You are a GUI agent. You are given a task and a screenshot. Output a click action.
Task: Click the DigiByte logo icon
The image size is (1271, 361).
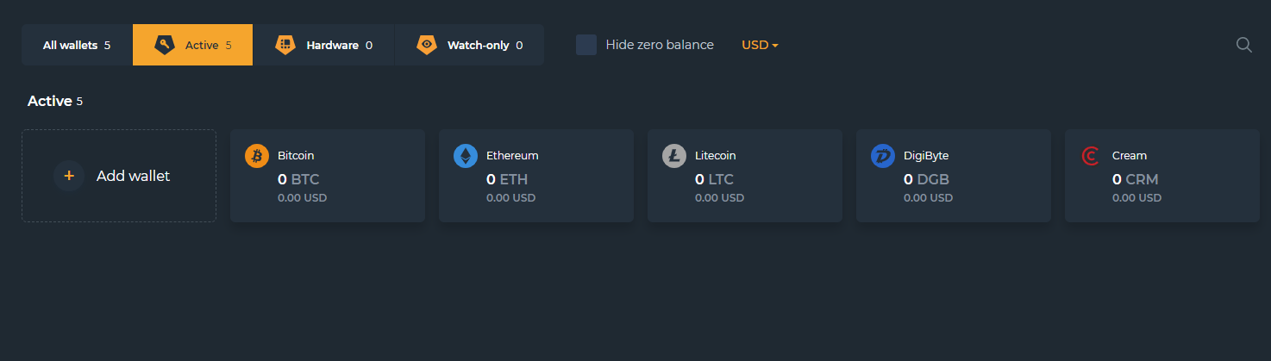883,156
